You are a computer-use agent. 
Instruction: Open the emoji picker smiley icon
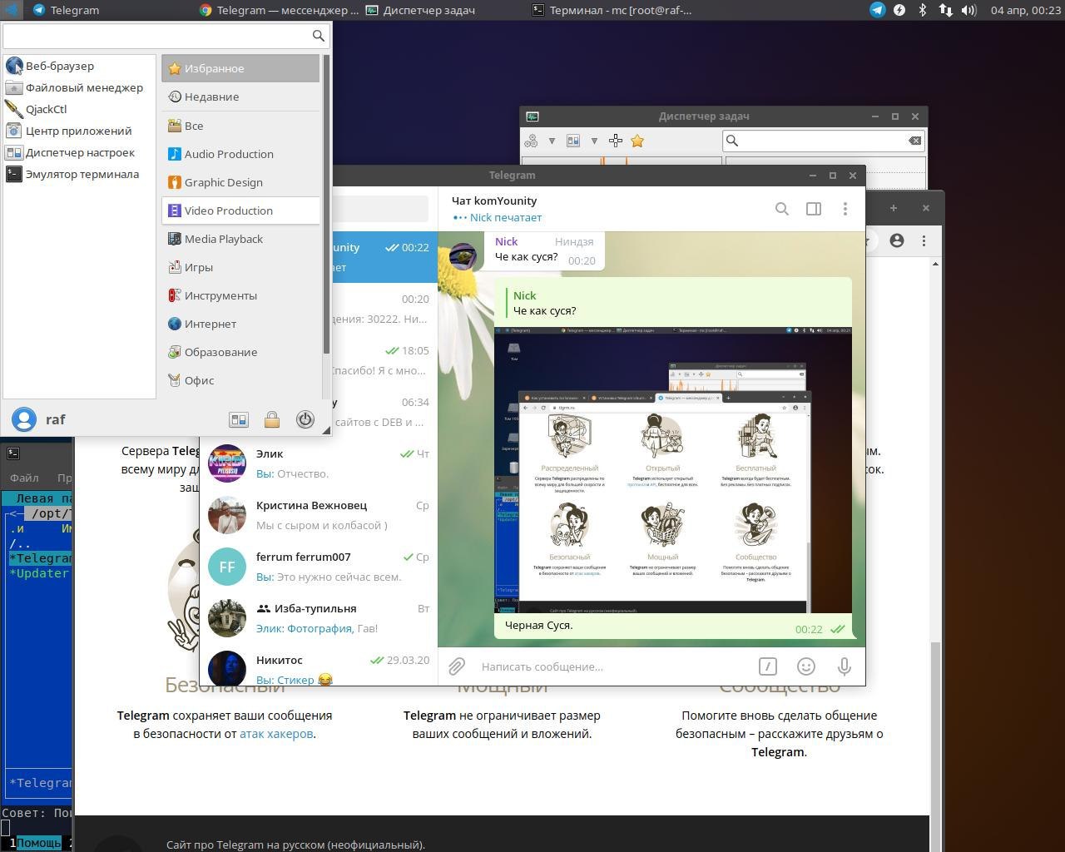click(x=806, y=666)
